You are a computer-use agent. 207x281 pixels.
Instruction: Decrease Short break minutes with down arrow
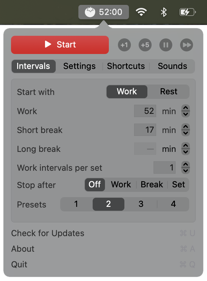186,133
